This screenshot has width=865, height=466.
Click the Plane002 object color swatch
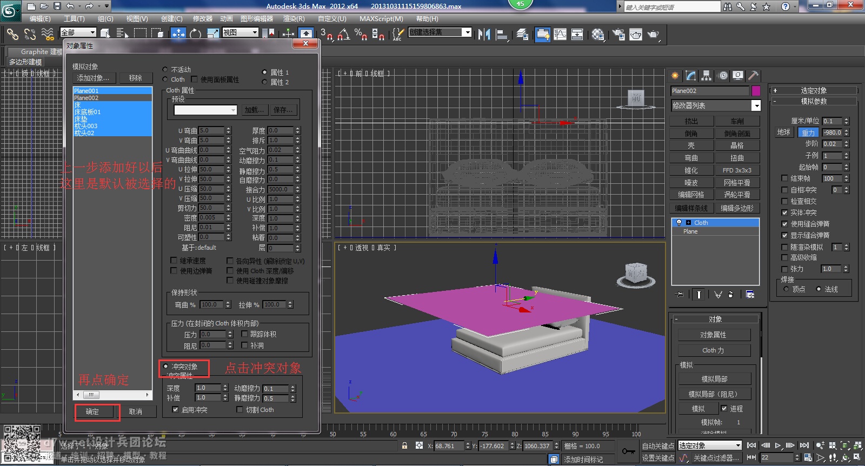tap(756, 90)
